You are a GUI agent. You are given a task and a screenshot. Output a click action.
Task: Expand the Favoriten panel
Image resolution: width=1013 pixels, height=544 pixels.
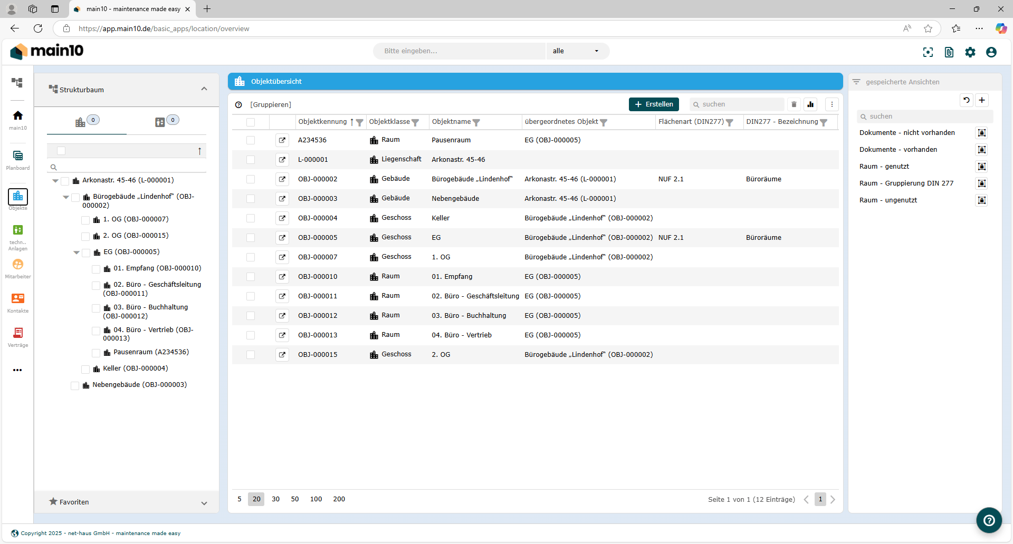click(204, 502)
